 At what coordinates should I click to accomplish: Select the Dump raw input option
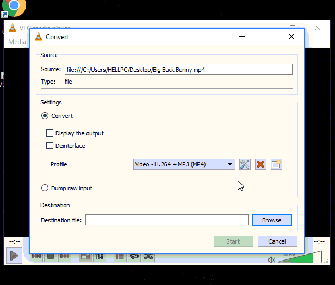pyautogui.click(x=67, y=188)
